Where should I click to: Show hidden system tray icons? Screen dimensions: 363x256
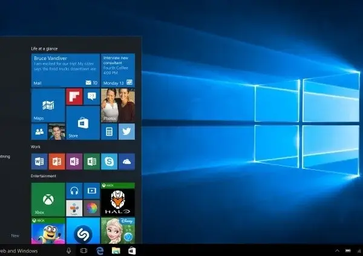[338, 251]
